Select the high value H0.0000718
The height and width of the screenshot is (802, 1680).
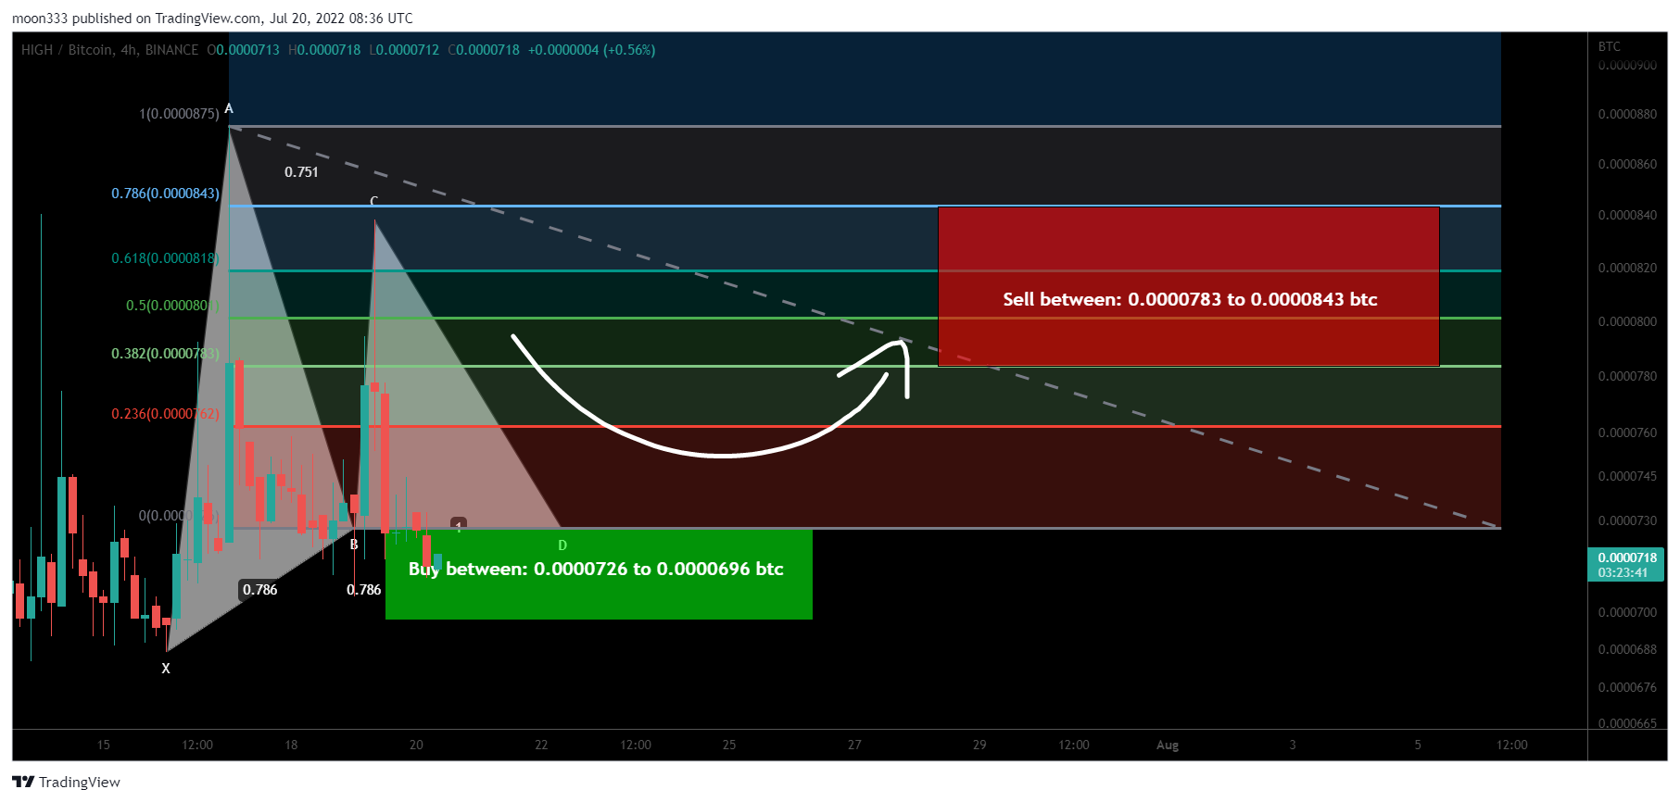click(x=324, y=50)
